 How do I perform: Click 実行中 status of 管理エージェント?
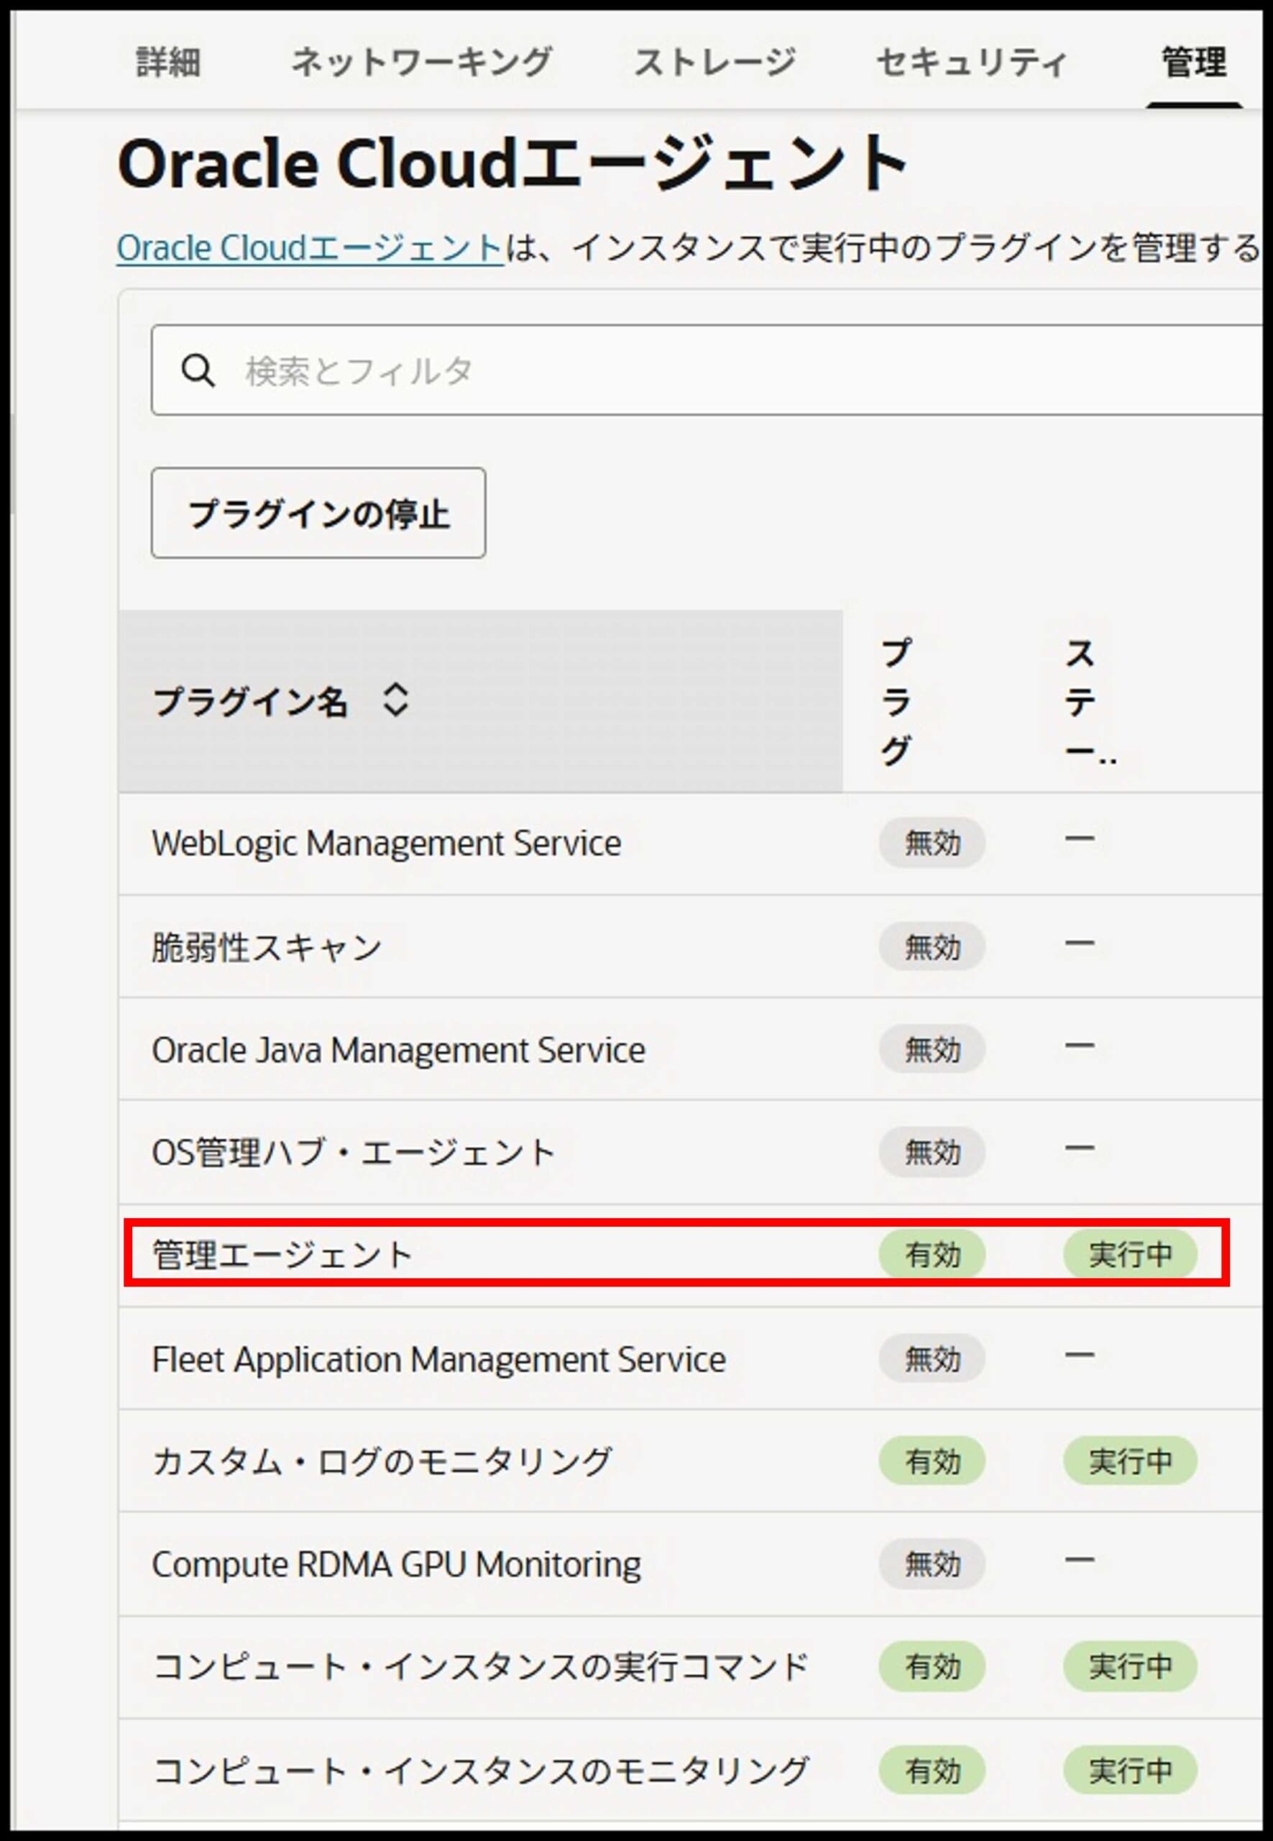[1129, 1254]
